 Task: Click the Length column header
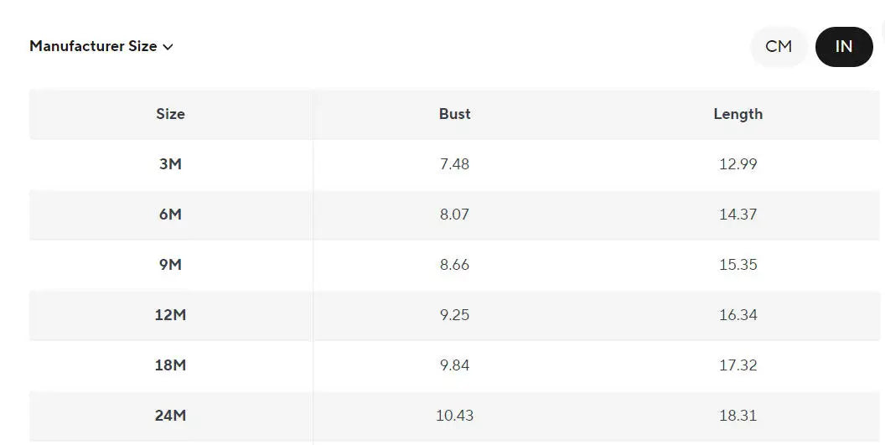tap(737, 114)
